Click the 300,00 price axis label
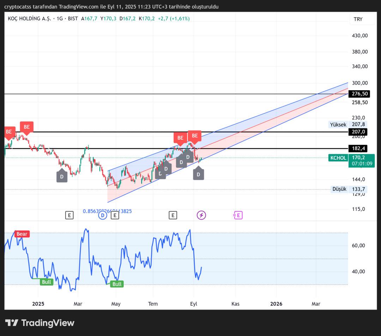 [360, 83]
